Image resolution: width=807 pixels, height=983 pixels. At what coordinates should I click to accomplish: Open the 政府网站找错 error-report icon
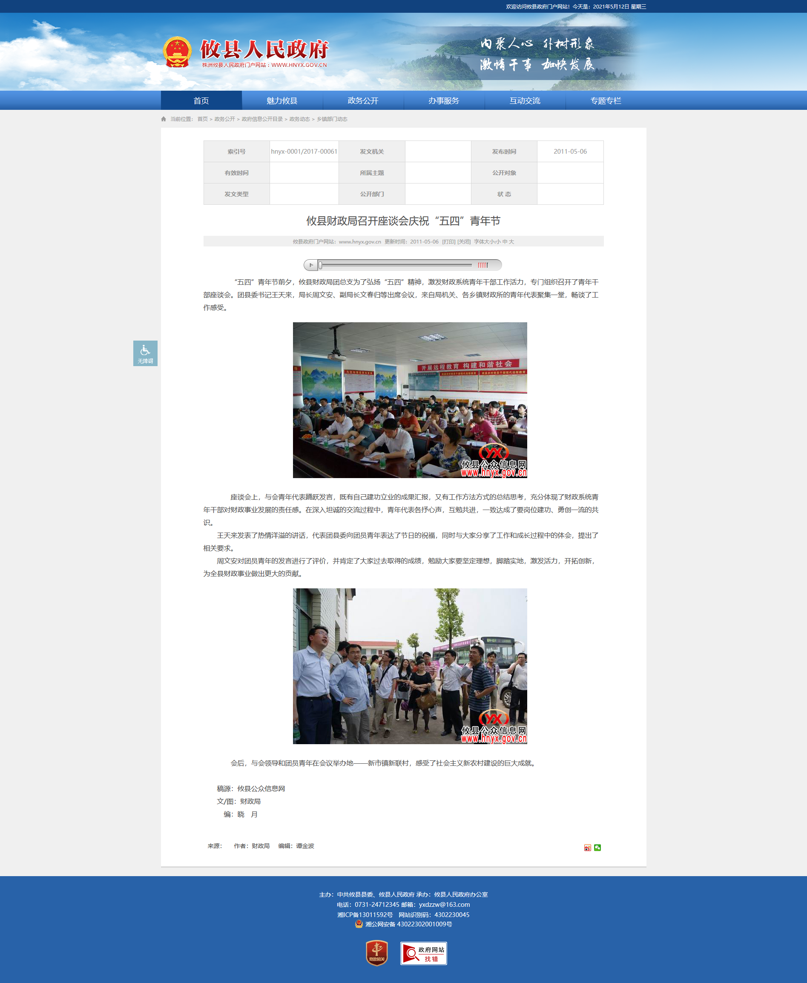(x=423, y=953)
